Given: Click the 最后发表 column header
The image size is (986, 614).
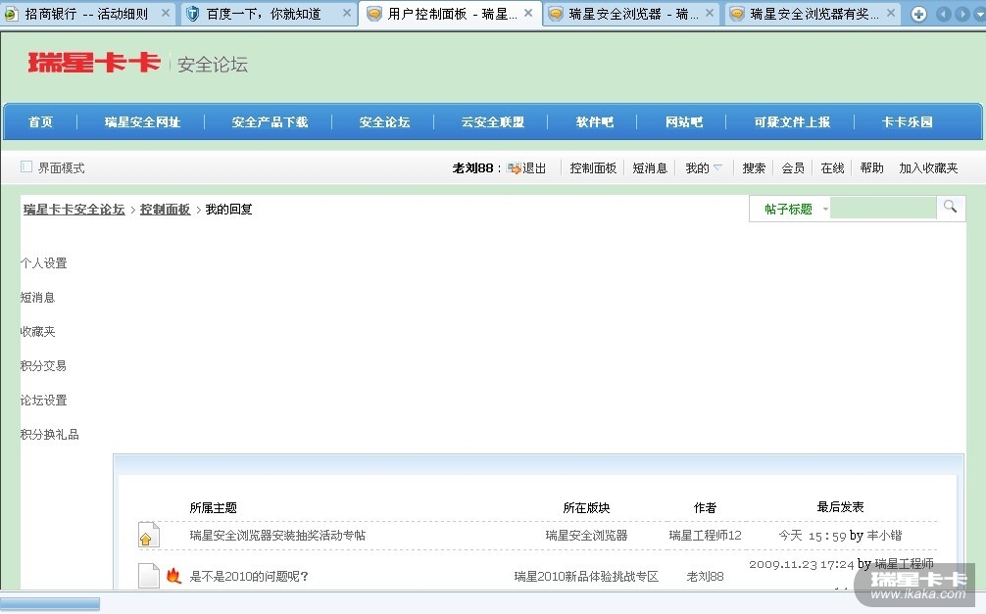Looking at the screenshot, I should [840, 506].
